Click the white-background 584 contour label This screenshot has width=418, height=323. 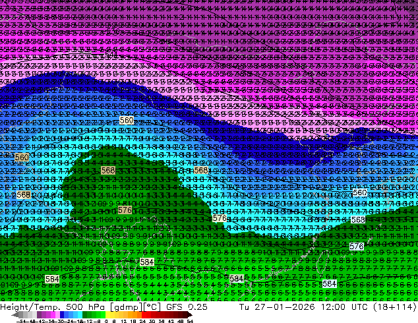click(329, 284)
